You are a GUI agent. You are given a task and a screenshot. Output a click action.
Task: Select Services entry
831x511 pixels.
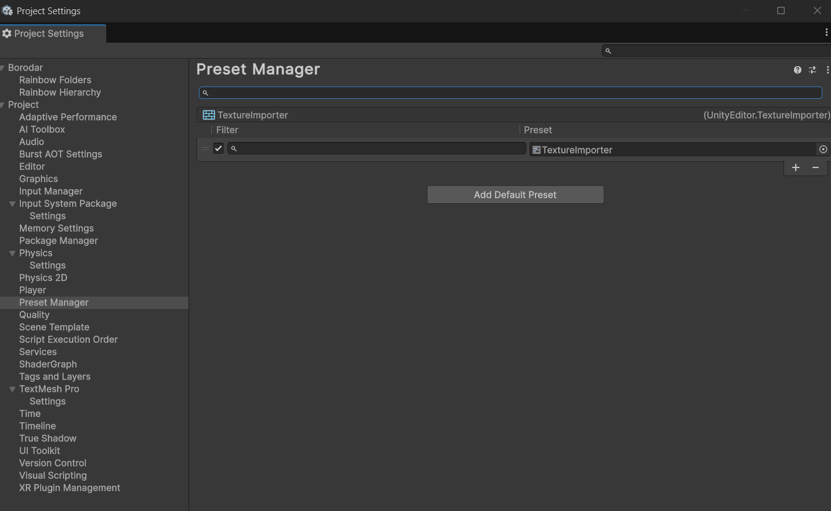38,352
